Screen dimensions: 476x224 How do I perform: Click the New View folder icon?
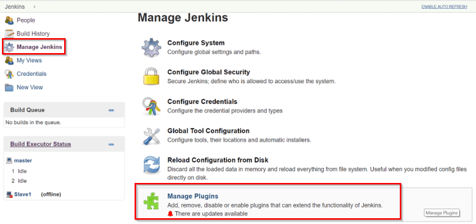[10, 87]
